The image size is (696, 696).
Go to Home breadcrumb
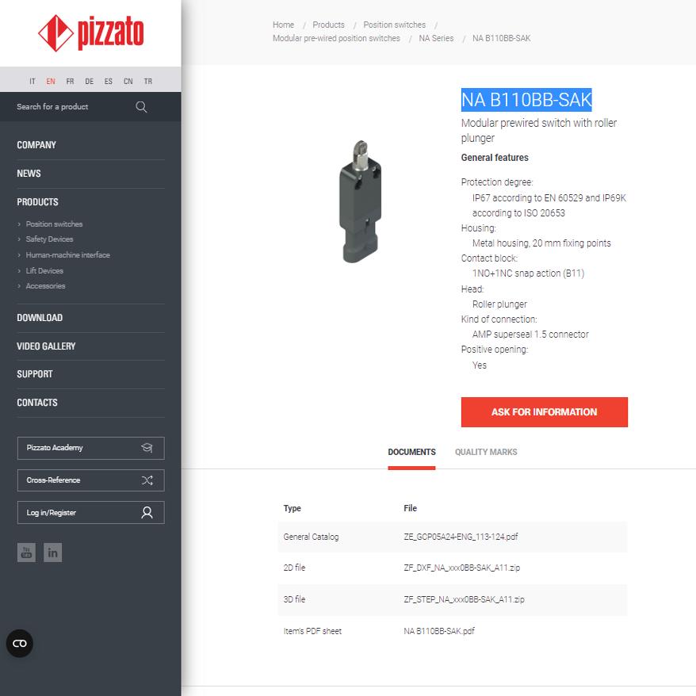(x=283, y=25)
